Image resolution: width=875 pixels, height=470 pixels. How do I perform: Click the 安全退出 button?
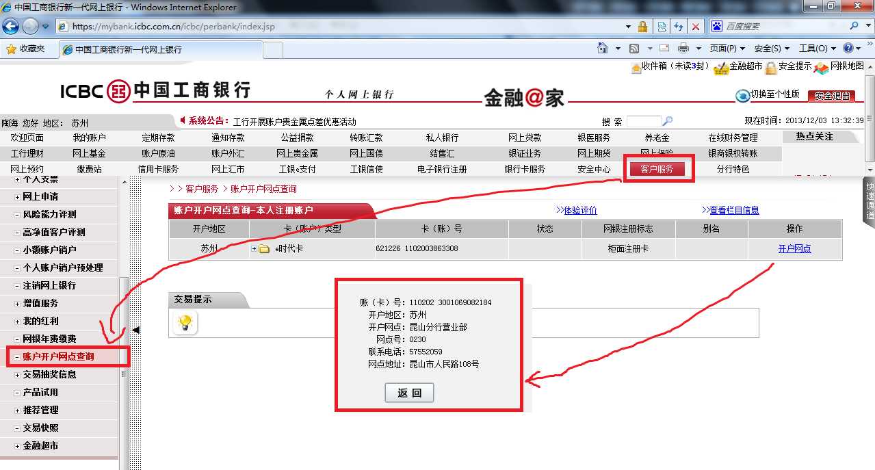[x=831, y=96]
